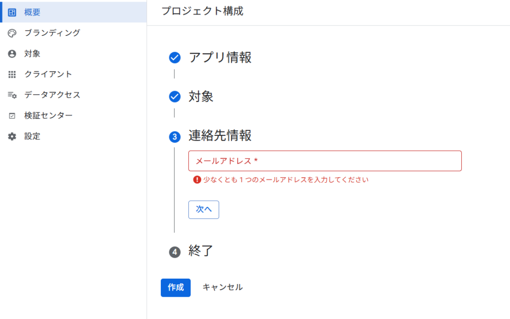Select step 4 number circle
The width and height of the screenshot is (510, 319).
pyautogui.click(x=174, y=252)
